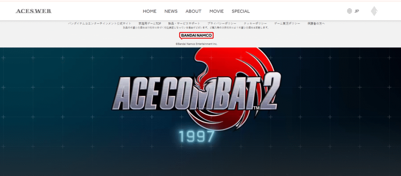Screen dimensions: 401x176
Task: Open the NEWS menu item
Action: (171, 11)
